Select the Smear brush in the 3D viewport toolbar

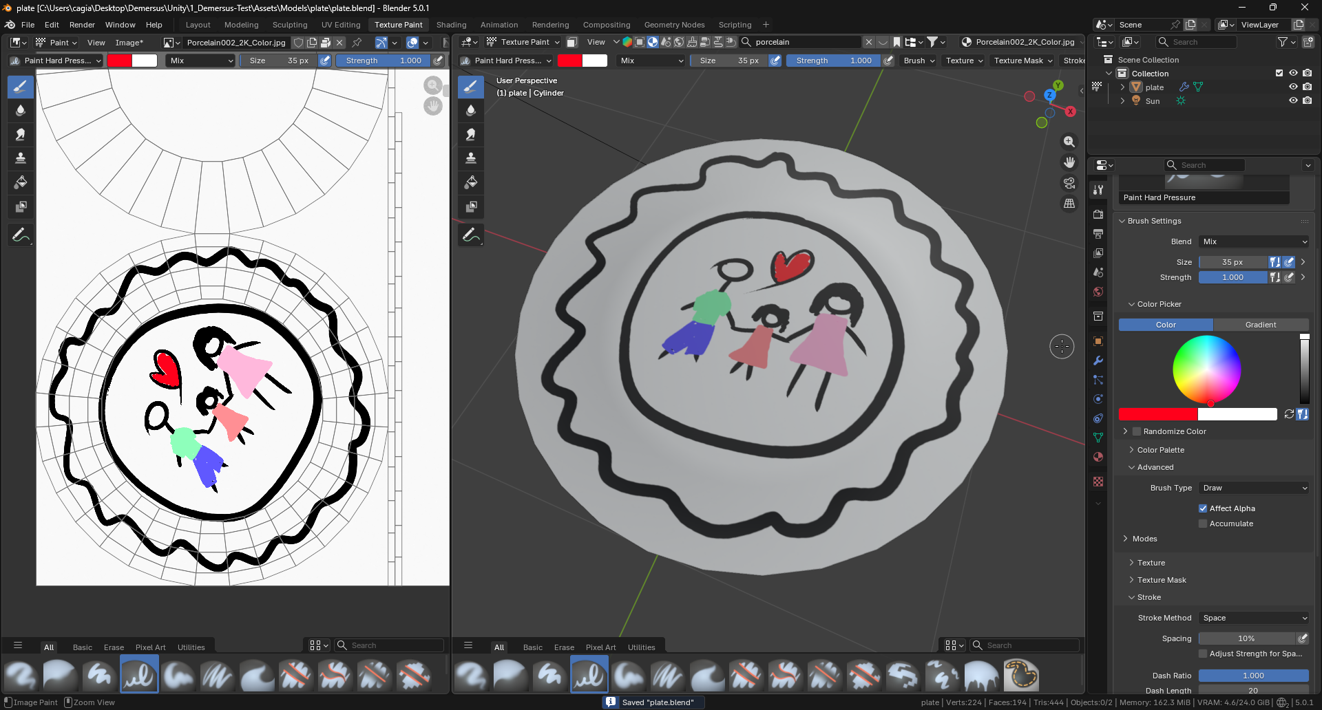471,134
